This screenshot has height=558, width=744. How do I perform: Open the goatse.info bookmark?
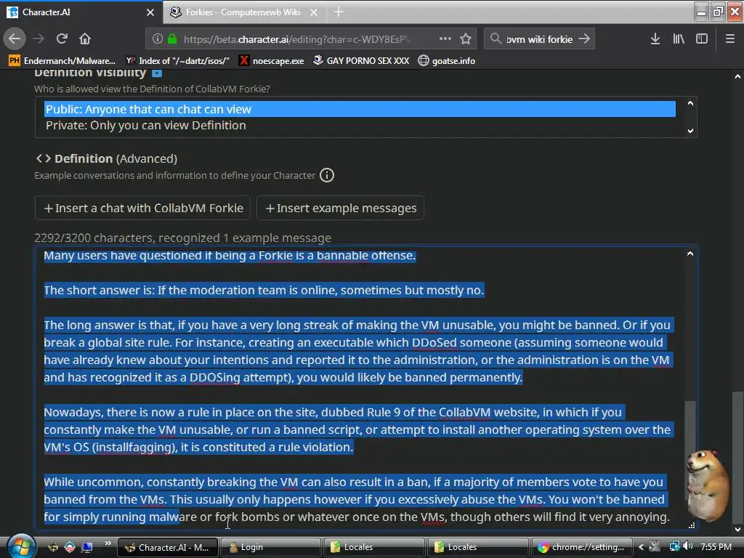pos(447,61)
